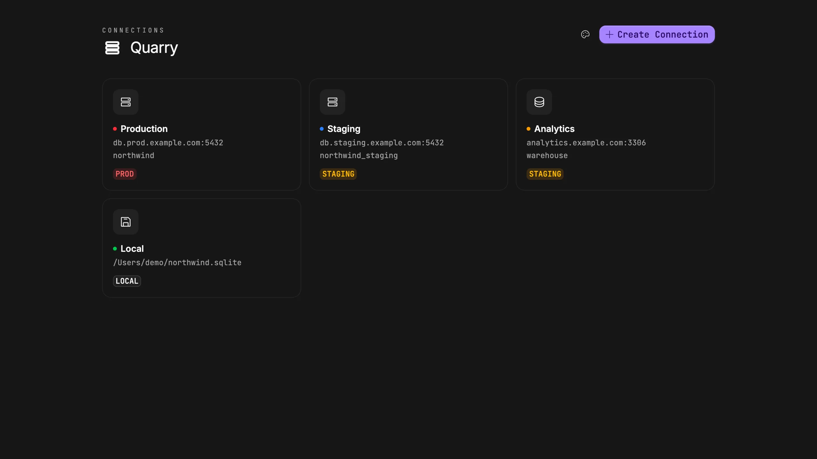The width and height of the screenshot is (817, 459).
Task: Select analytics.example.com:3306 host text
Action: [586, 143]
